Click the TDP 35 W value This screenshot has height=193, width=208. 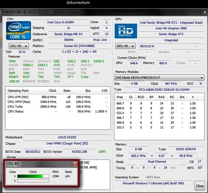click(x=22, y=52)
